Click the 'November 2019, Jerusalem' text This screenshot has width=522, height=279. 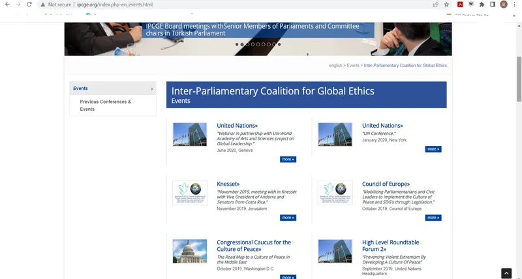[241, 209]
